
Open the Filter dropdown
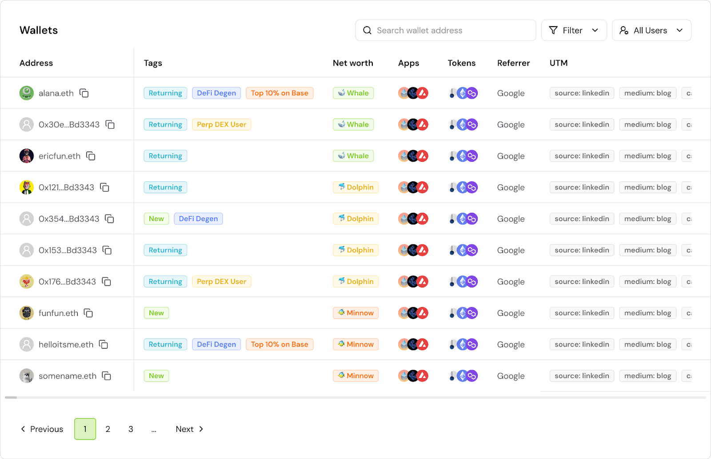[x=574, y=30]
